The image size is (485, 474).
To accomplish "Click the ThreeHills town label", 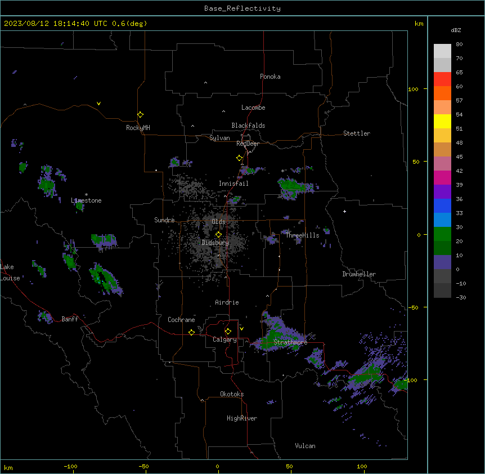I will click(x=302, y=235).
